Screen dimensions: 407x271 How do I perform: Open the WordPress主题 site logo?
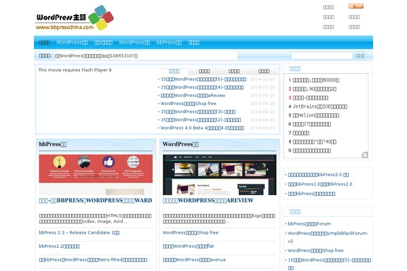point(75,18)
